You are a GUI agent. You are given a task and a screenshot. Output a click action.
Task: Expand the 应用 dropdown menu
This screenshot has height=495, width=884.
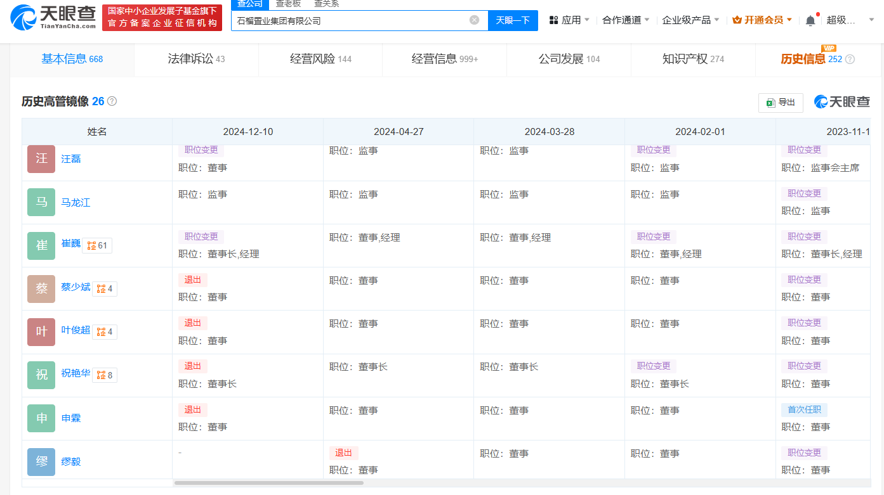pyautogui.click(x=569, y=20)
